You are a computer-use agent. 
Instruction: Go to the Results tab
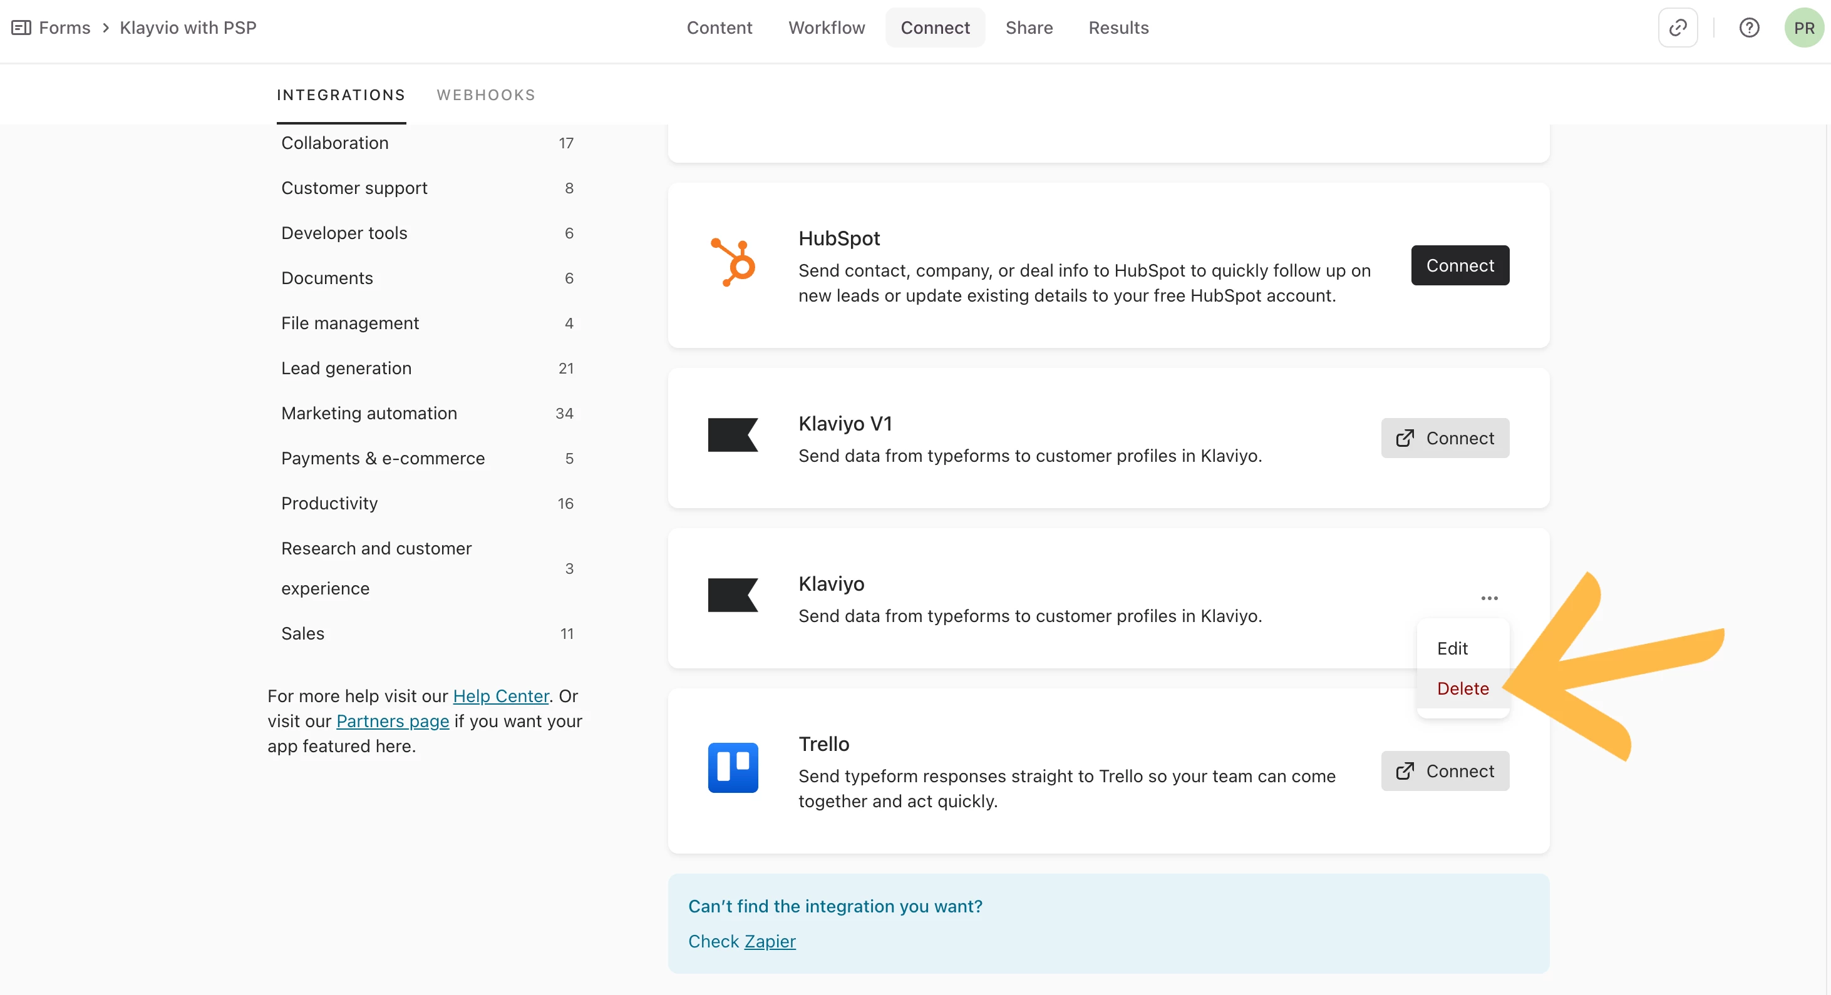(1118, 28)
